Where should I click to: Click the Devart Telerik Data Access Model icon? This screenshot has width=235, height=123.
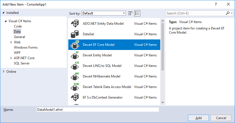pyautogui.click(x=75, y=87)
